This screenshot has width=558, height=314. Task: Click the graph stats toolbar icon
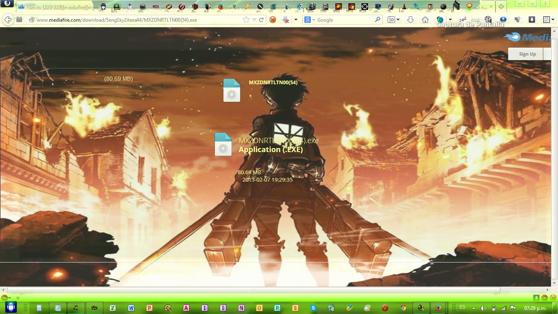point(463,20)
